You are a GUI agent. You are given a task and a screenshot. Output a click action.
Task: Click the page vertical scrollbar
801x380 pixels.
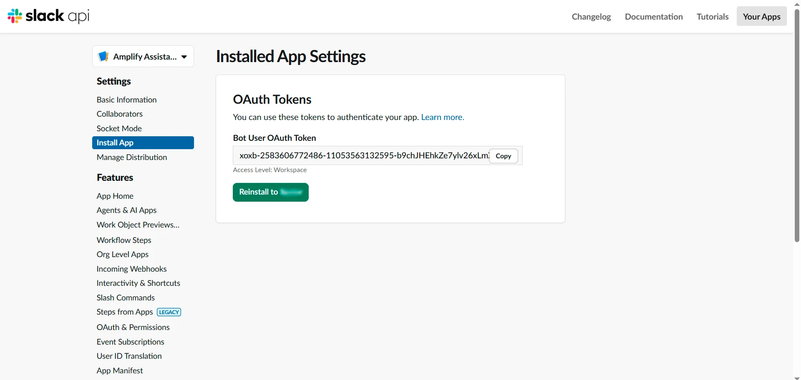point(797,125)
